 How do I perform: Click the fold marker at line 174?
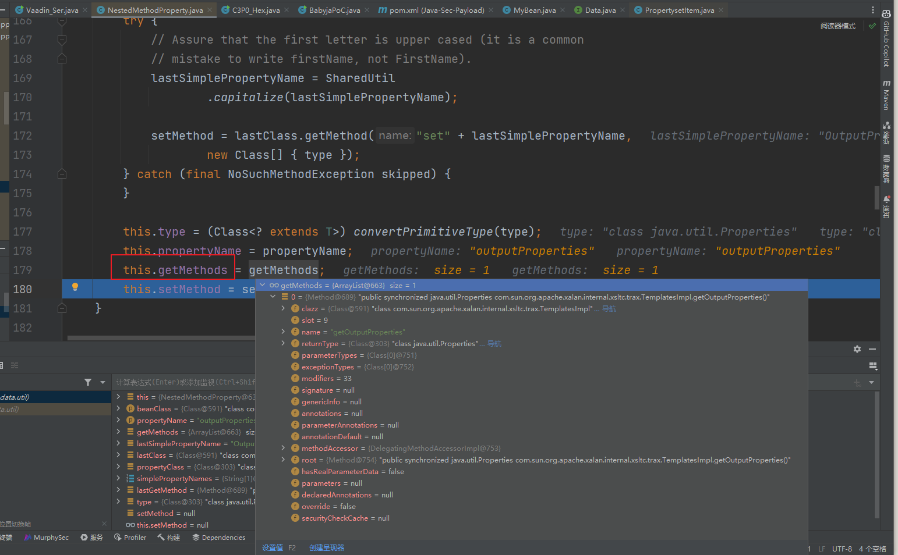pyautogui.click(x=62, y=174)
